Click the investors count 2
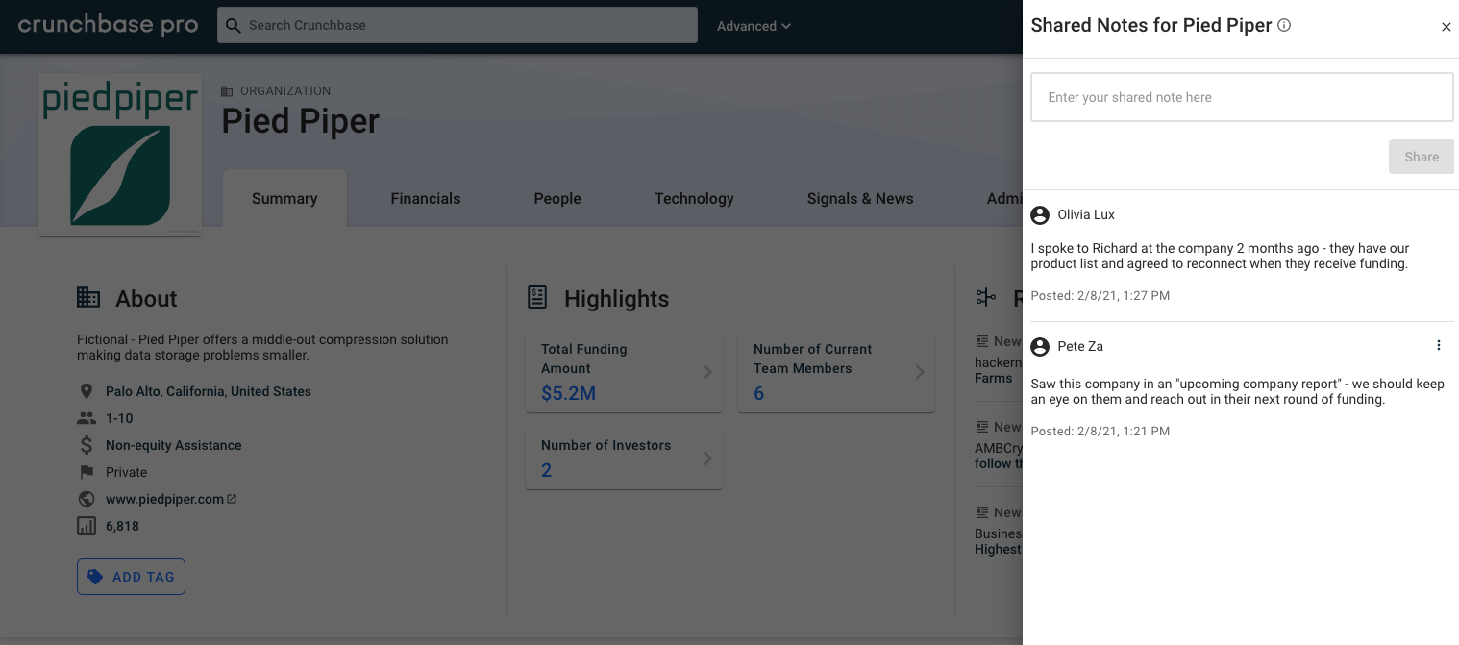The width and height of the screenshot is (1459, 645). point(547,470)
